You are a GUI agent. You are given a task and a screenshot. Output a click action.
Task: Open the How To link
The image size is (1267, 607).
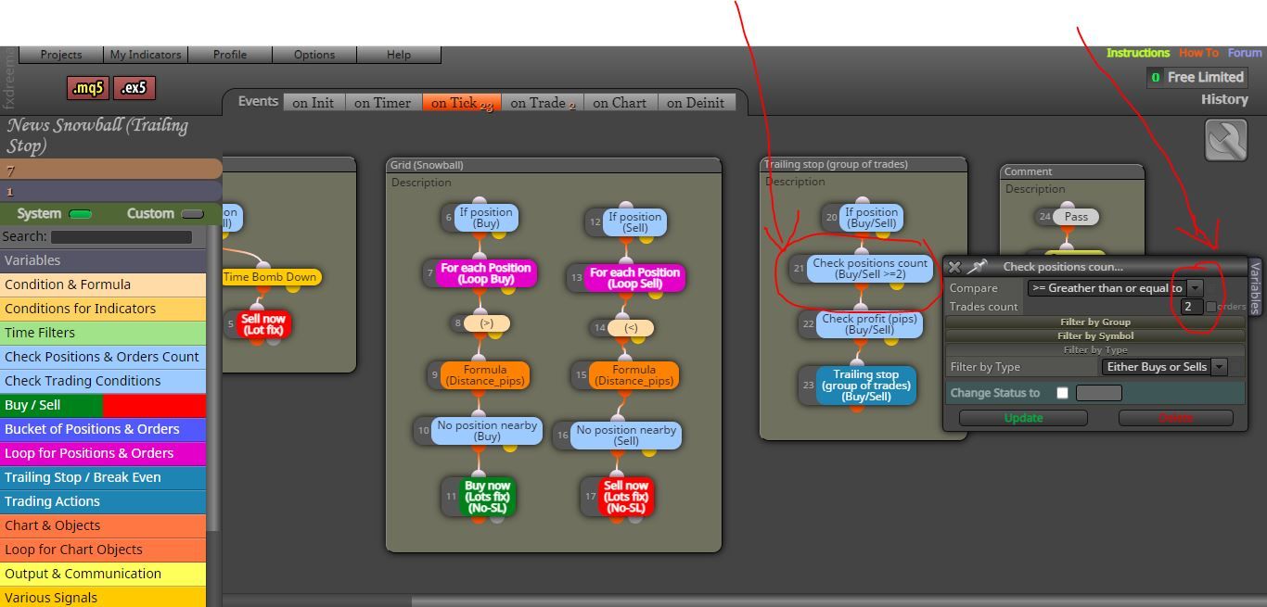coord(1198,53)
